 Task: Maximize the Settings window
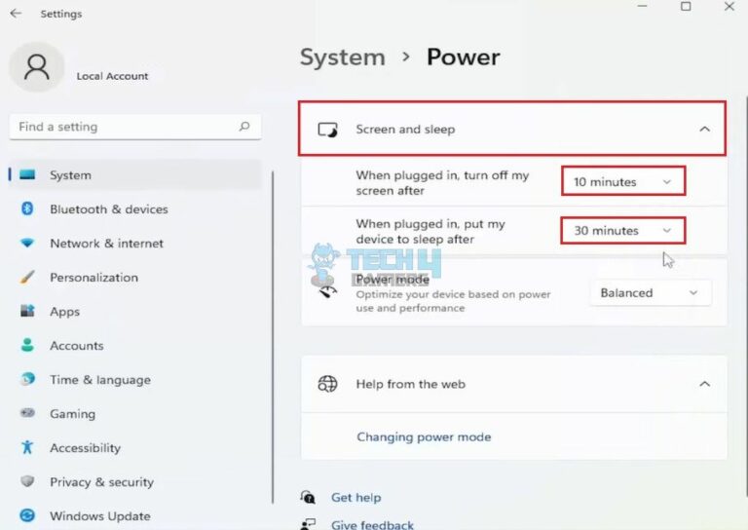(x=686, y=7)
